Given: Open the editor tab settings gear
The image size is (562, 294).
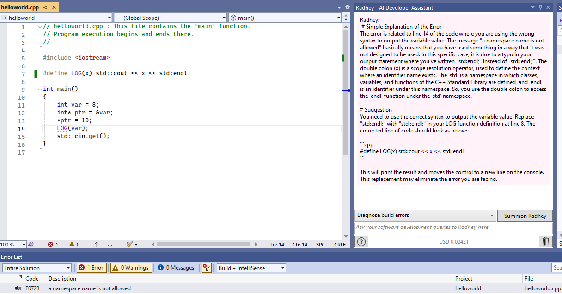Looking at the screenshot, I should point(348,7).
